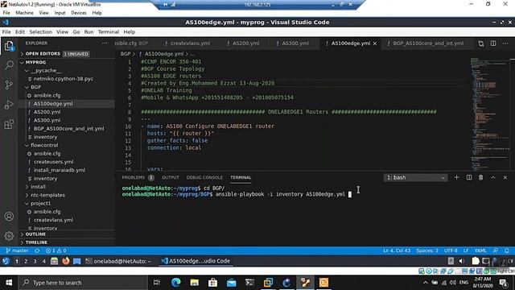The height and width of the screenshot is (290, 515).
Task: Click Explorer more actions ellipsis
Action: click(x=105, y=43)
